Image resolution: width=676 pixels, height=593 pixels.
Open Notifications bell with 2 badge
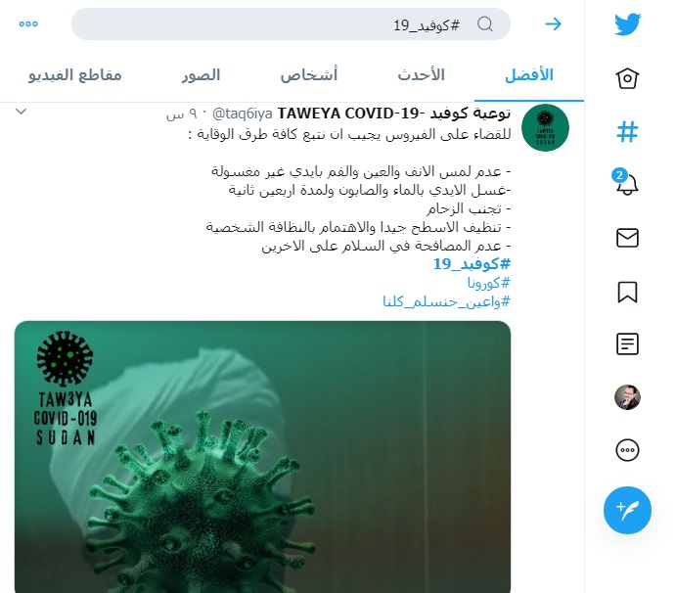point(626,183)
